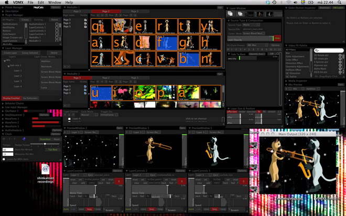346x216 pixels.
Task: Click the circle icon beside 3D Rotate effect
Action: point(340,55)
